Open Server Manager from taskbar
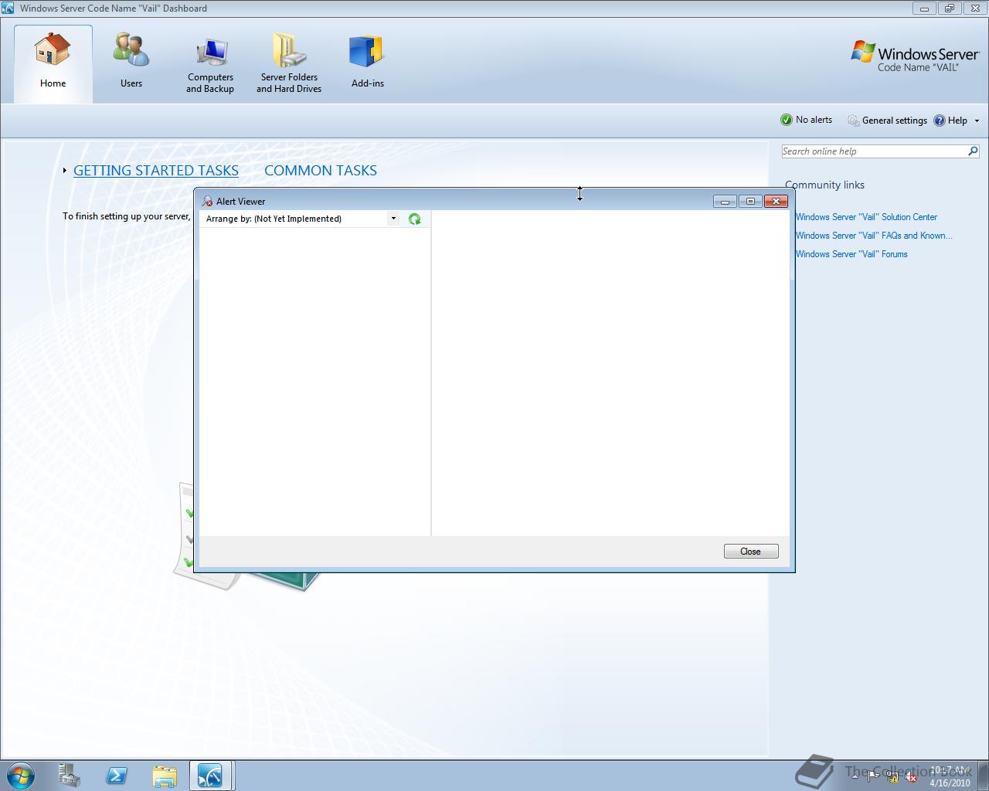 (x=70, y=775)
